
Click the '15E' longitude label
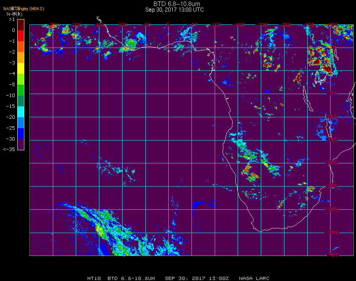[x=240, y=24]
